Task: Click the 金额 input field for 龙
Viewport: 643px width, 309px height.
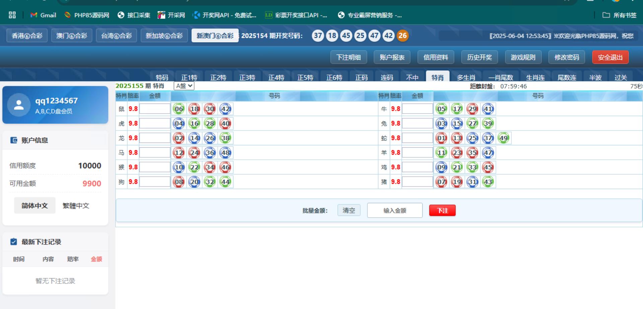Action: pos(155,138)
